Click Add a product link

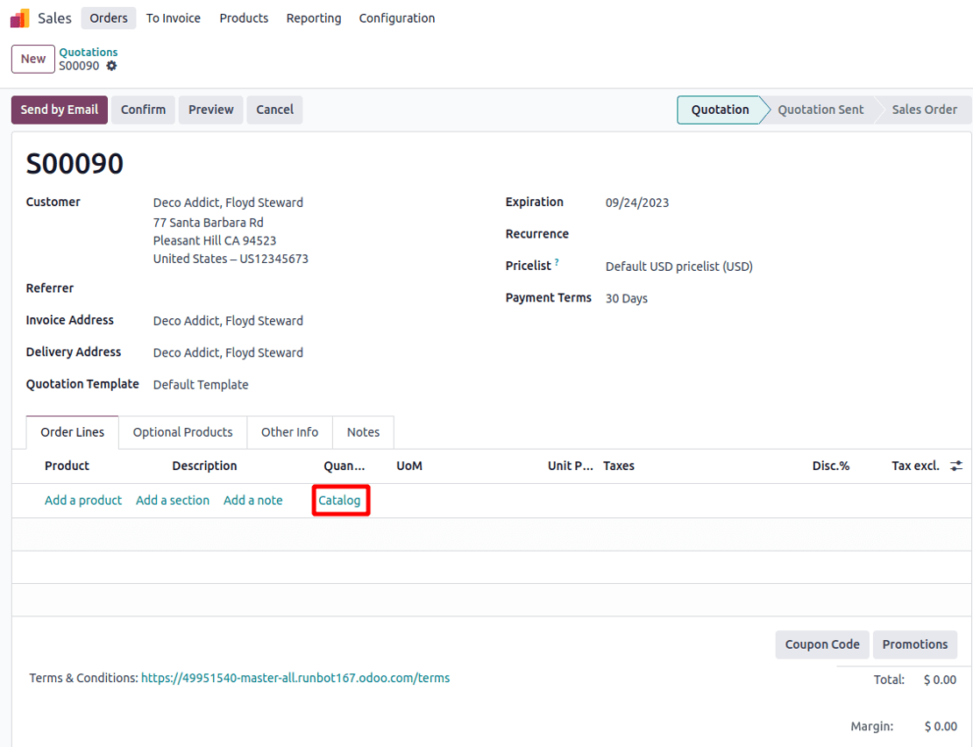83,501
